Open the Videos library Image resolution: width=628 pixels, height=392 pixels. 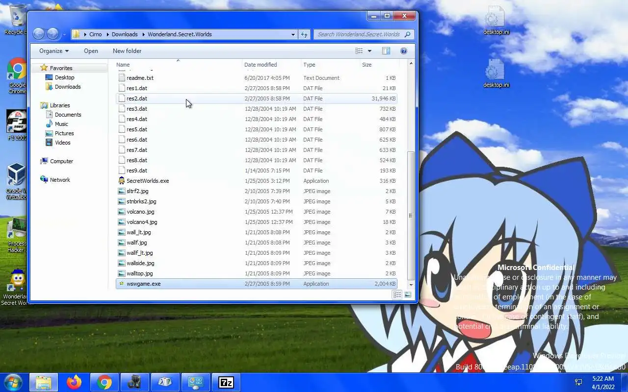tap(62, 143)
